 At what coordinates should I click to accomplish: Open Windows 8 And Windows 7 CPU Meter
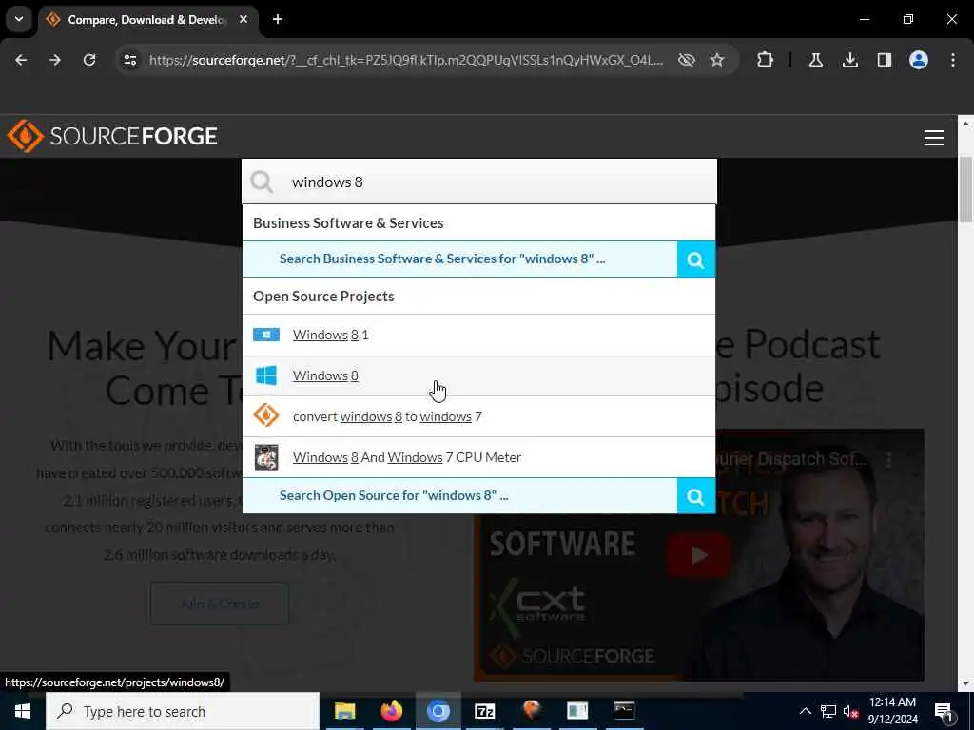click(479, 457)
